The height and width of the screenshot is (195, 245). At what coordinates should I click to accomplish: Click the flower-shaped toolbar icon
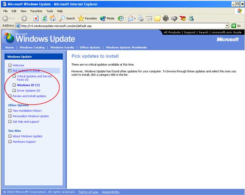pos(166,18)
